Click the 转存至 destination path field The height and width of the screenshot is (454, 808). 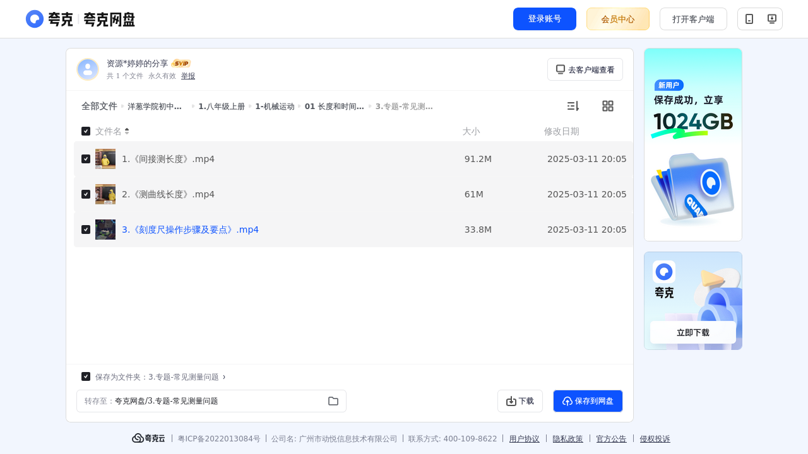[211, 401]
